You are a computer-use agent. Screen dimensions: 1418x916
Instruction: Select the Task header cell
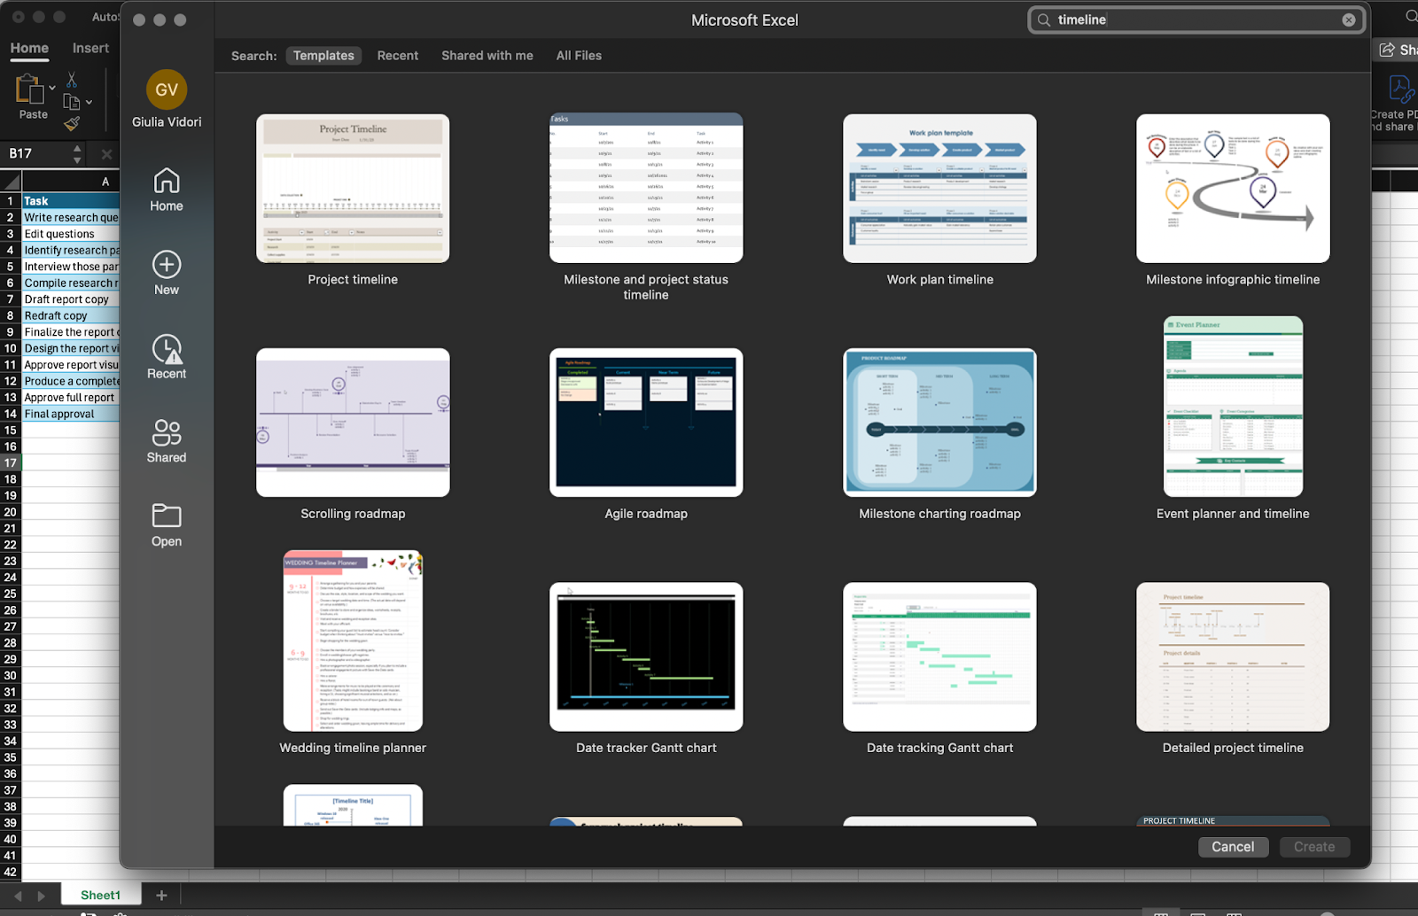coord(70,201)
